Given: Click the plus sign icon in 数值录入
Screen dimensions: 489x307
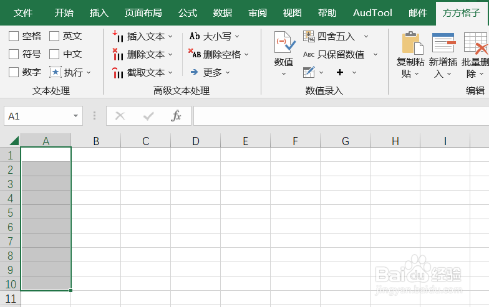Looking at the screenshot, I should (340, 72).
